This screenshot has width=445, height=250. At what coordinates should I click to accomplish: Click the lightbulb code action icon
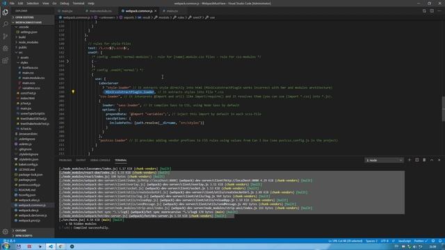[x=73, y=92]
